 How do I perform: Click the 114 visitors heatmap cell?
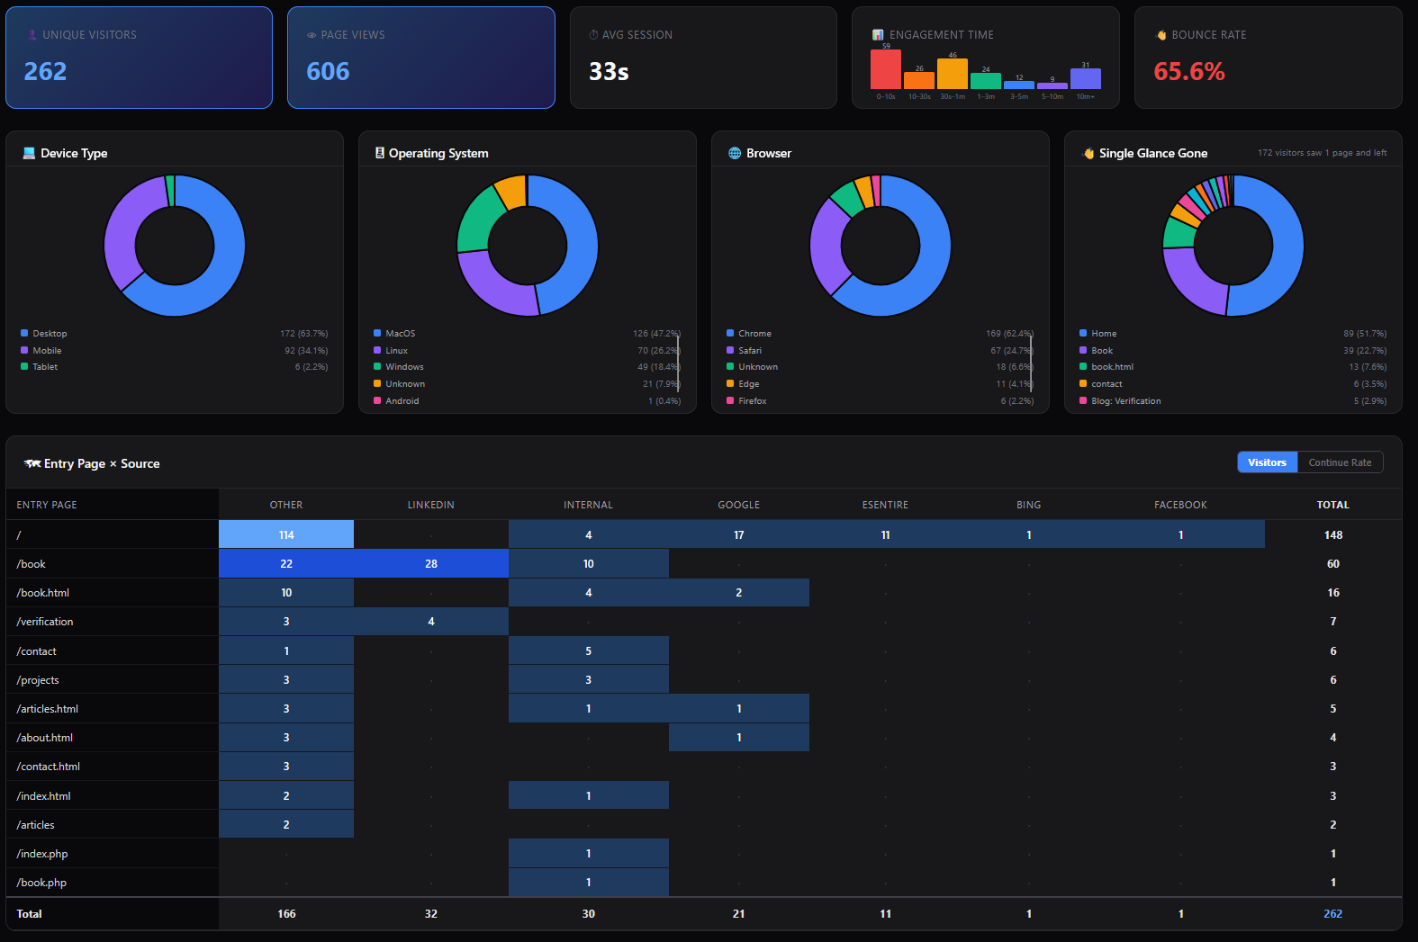pyautogui.click(x=286, y=534)
